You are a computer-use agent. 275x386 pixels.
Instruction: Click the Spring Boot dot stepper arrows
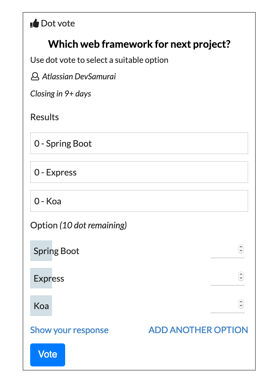(241, 249)
